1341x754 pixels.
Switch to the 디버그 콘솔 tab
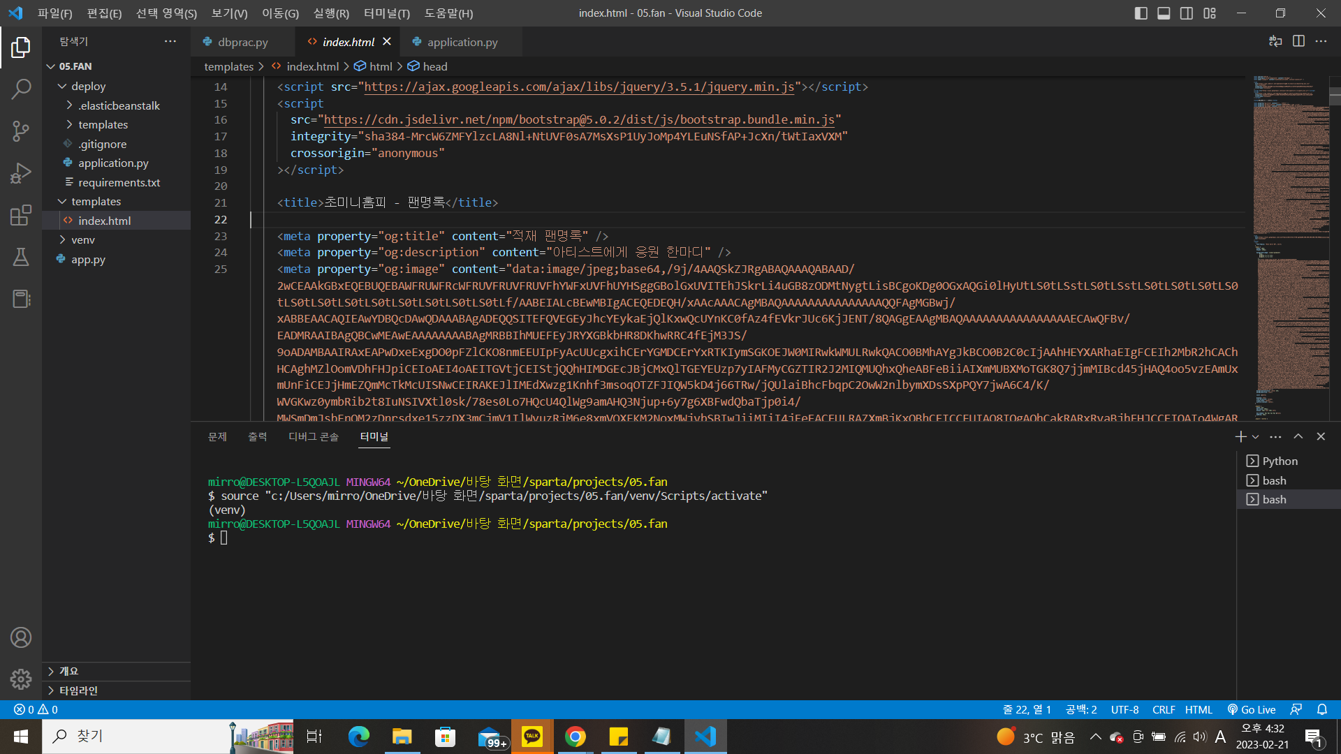coord(314,436)
